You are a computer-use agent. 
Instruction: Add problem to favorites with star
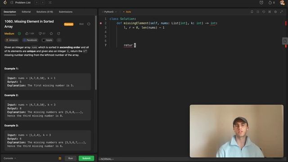[51, 34]
